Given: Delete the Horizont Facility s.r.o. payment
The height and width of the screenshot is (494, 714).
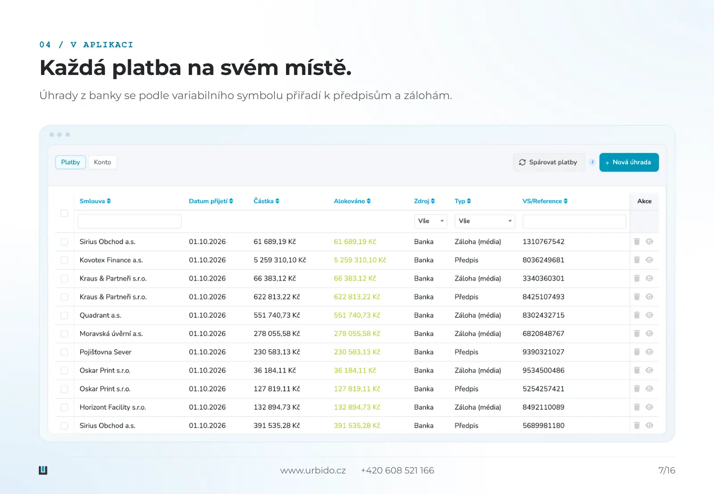Looking at the screenshot, I should pyautogui.click(x=637, y=407).
